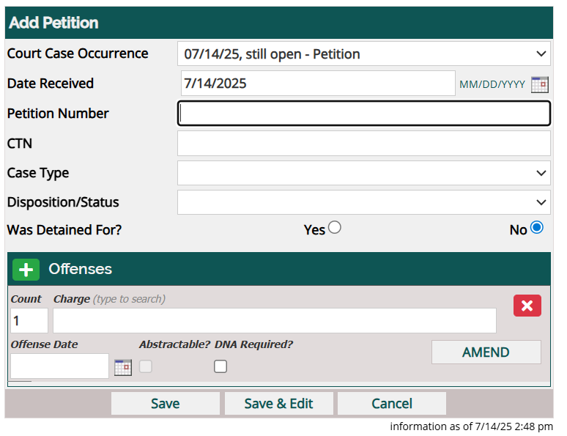Expand the Disposition/Status dropdown
Image resolution: width=567 pixels, height=436 pixels.
364,202
